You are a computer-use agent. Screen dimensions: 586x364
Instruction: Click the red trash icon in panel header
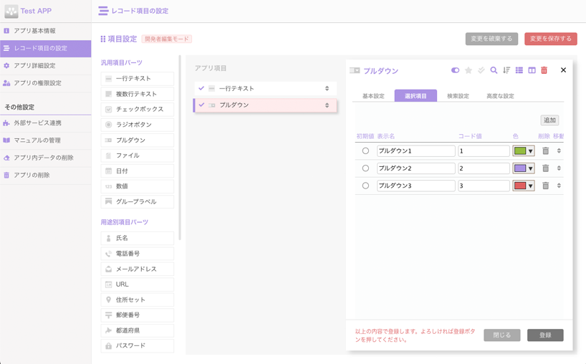click(x=544, y=70)
